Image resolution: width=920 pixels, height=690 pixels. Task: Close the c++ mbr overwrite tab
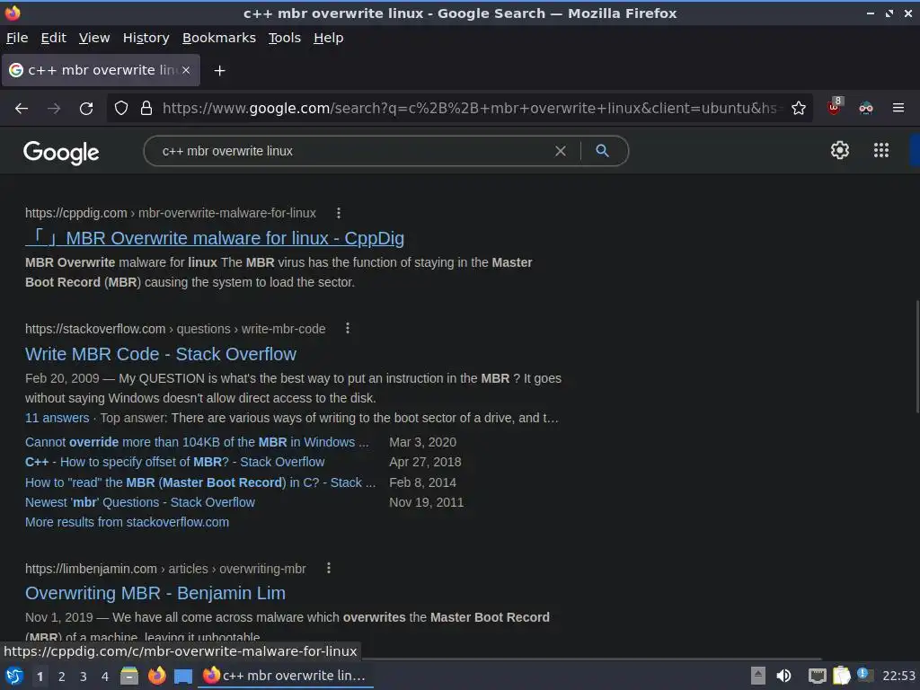186,70
